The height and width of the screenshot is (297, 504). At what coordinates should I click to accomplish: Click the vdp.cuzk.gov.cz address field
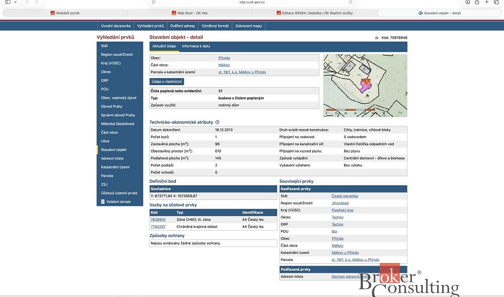pos(252,2)
